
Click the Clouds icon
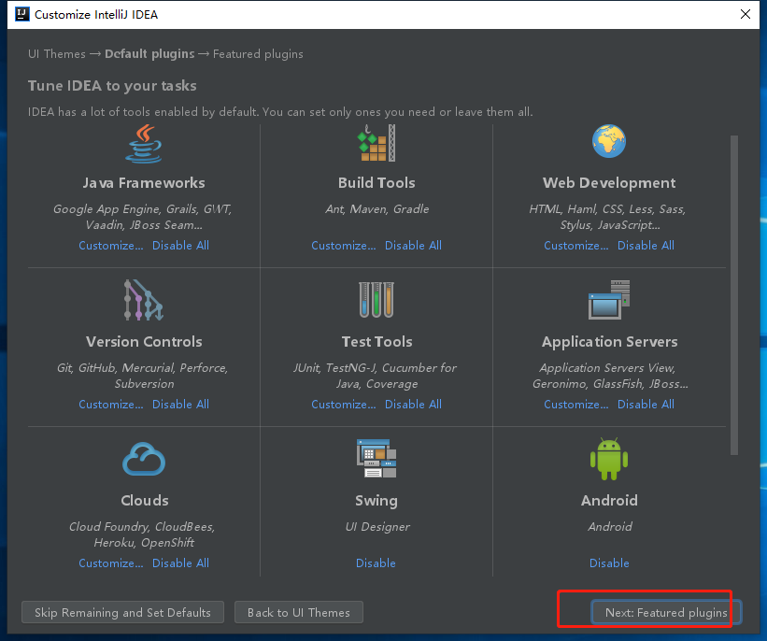point(143,460)
